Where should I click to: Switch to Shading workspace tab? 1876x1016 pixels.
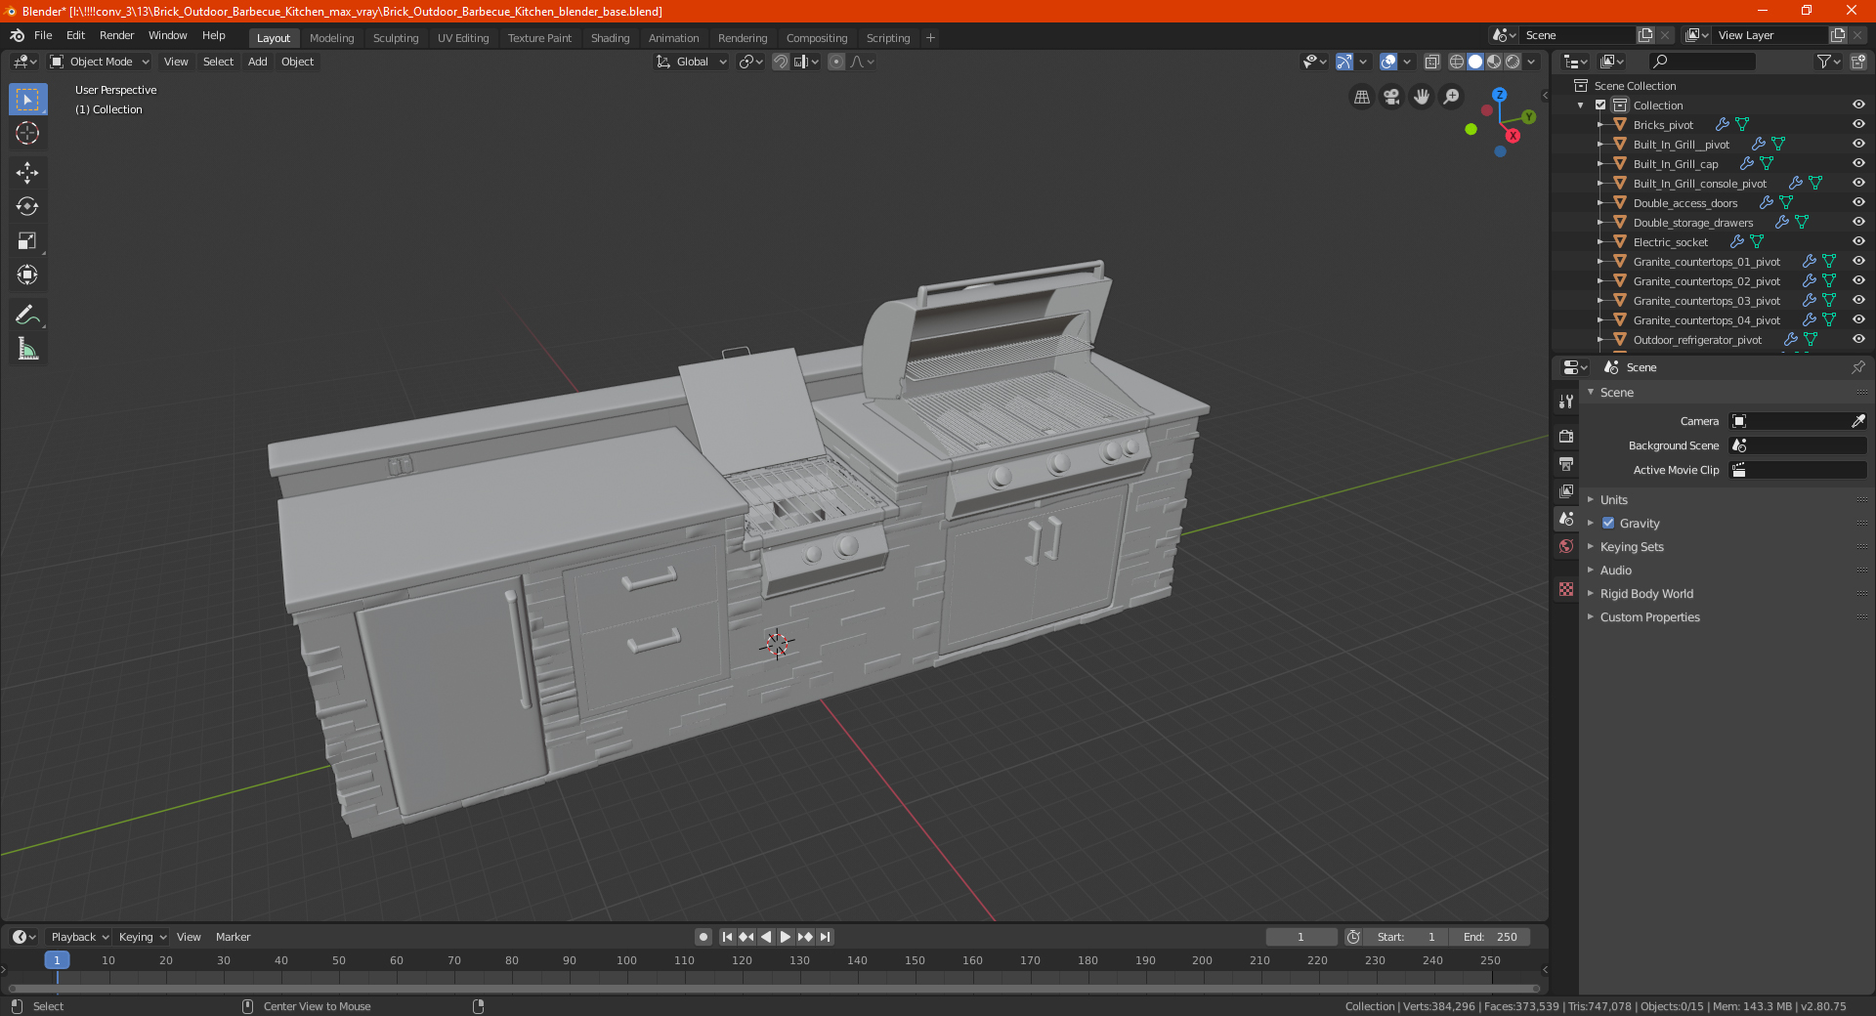[x=610, y=38]
